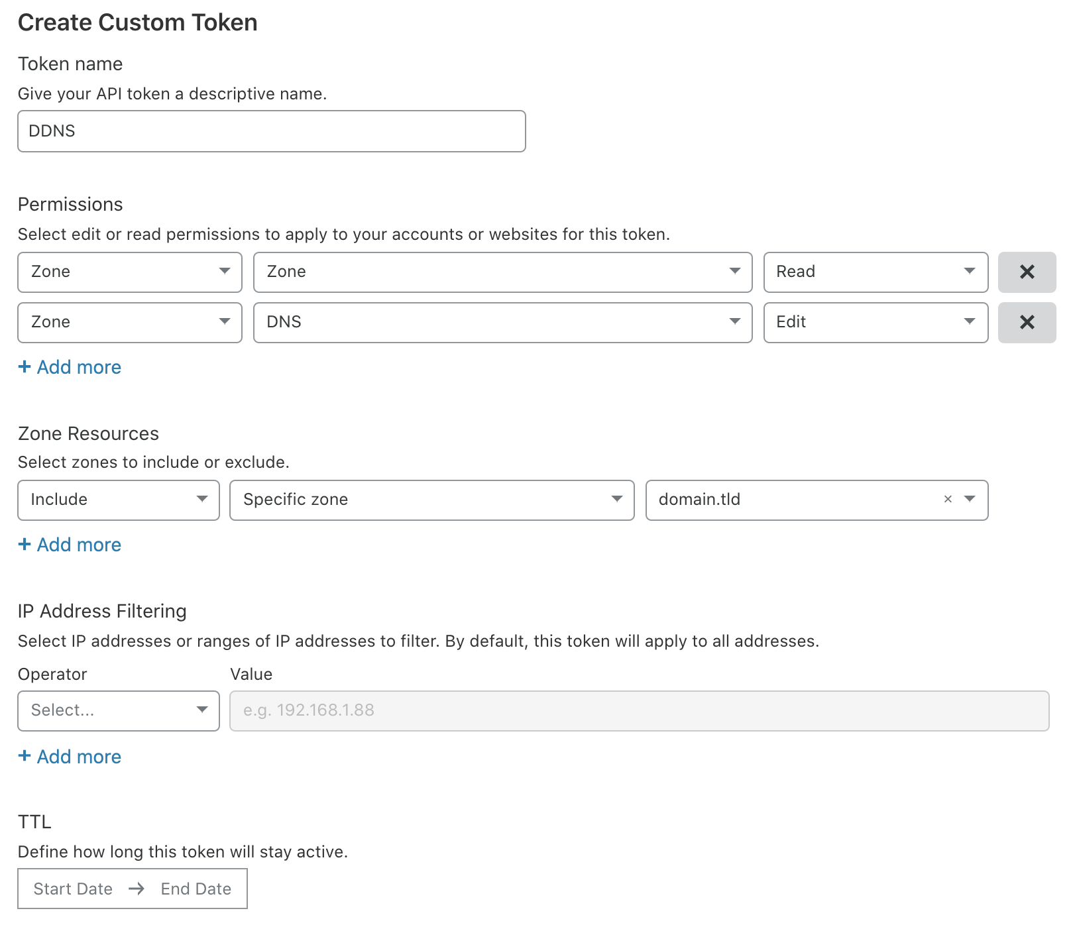Click the TTL date range arrow
The width and height of the screenshot is (1075, 929).
[x=137, y=889]
